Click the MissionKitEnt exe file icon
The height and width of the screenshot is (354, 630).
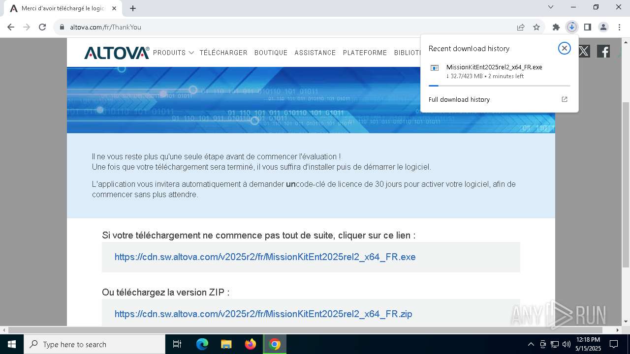pos(435,68)
